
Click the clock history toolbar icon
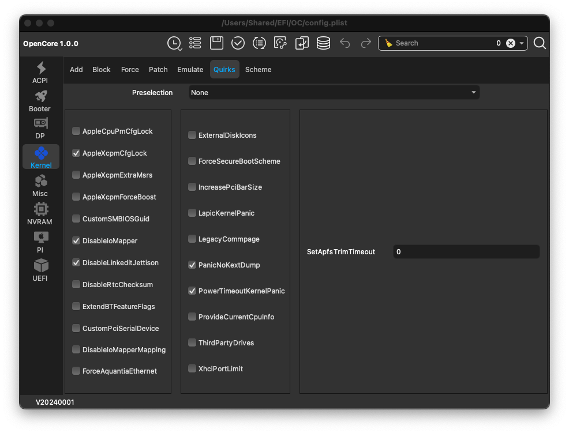tap(174, 43)
